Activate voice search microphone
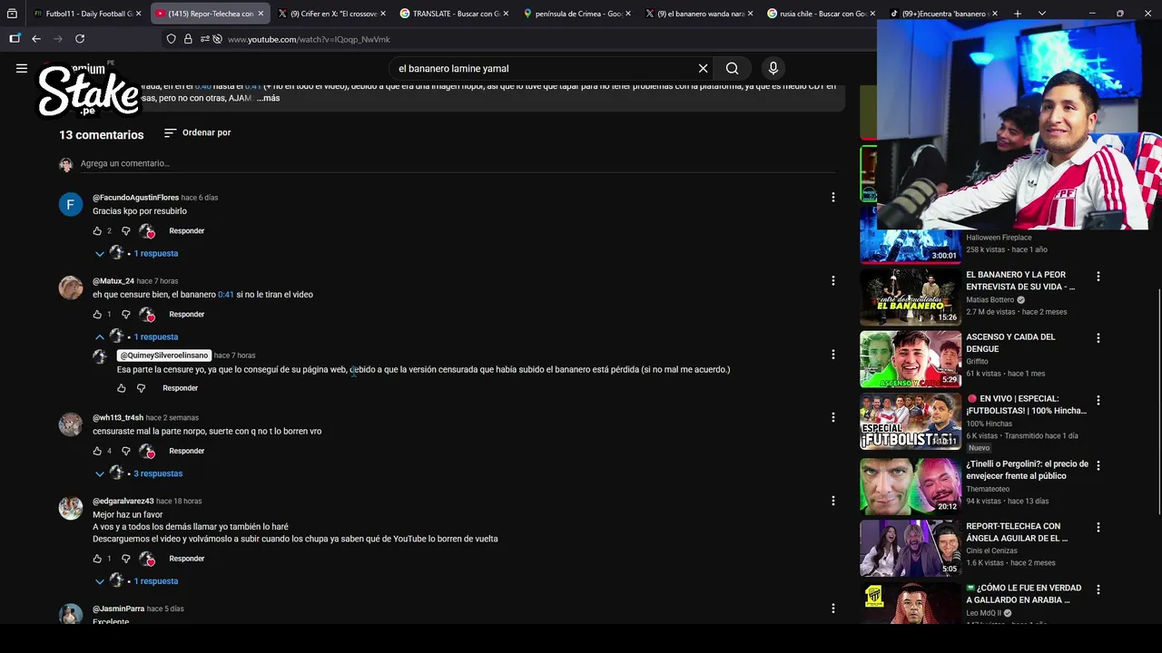The image size is (1162, 653). click(773, 68)
